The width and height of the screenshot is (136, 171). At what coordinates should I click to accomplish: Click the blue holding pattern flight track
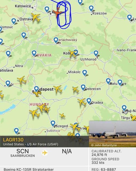(x=64, y=15)
